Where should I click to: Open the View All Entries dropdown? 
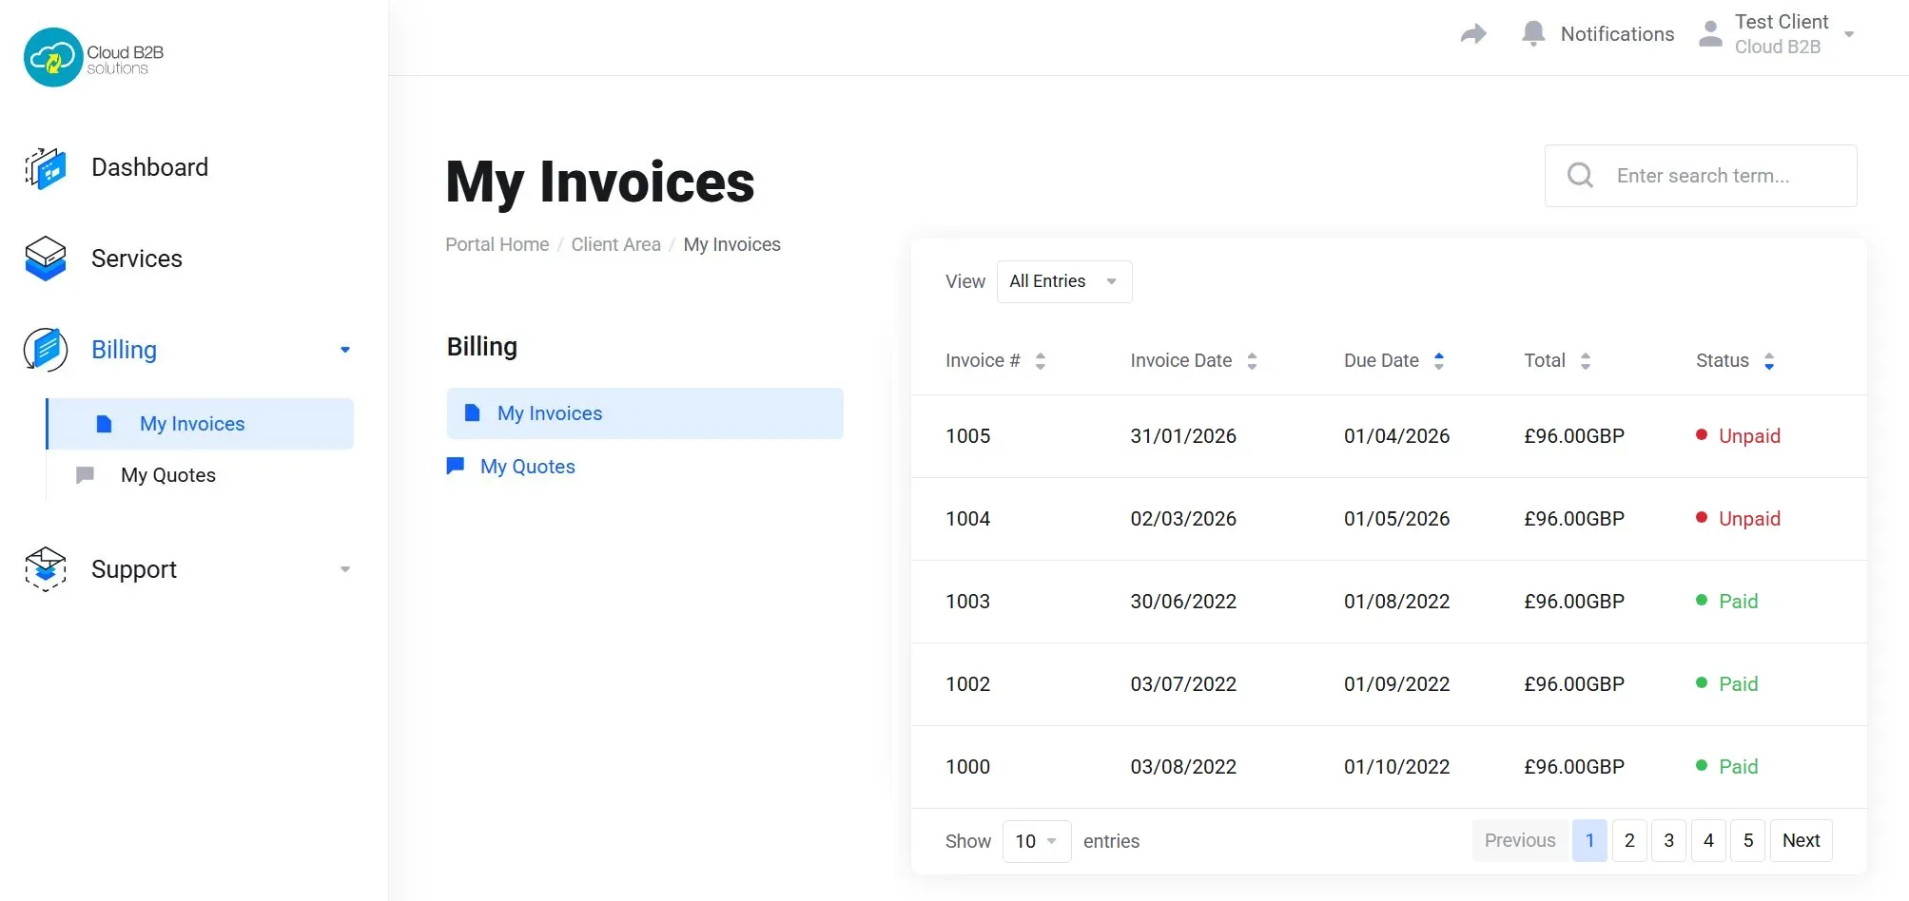pos(1064,281)
